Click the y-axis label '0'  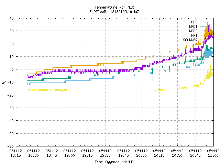(x=13, y=69)
